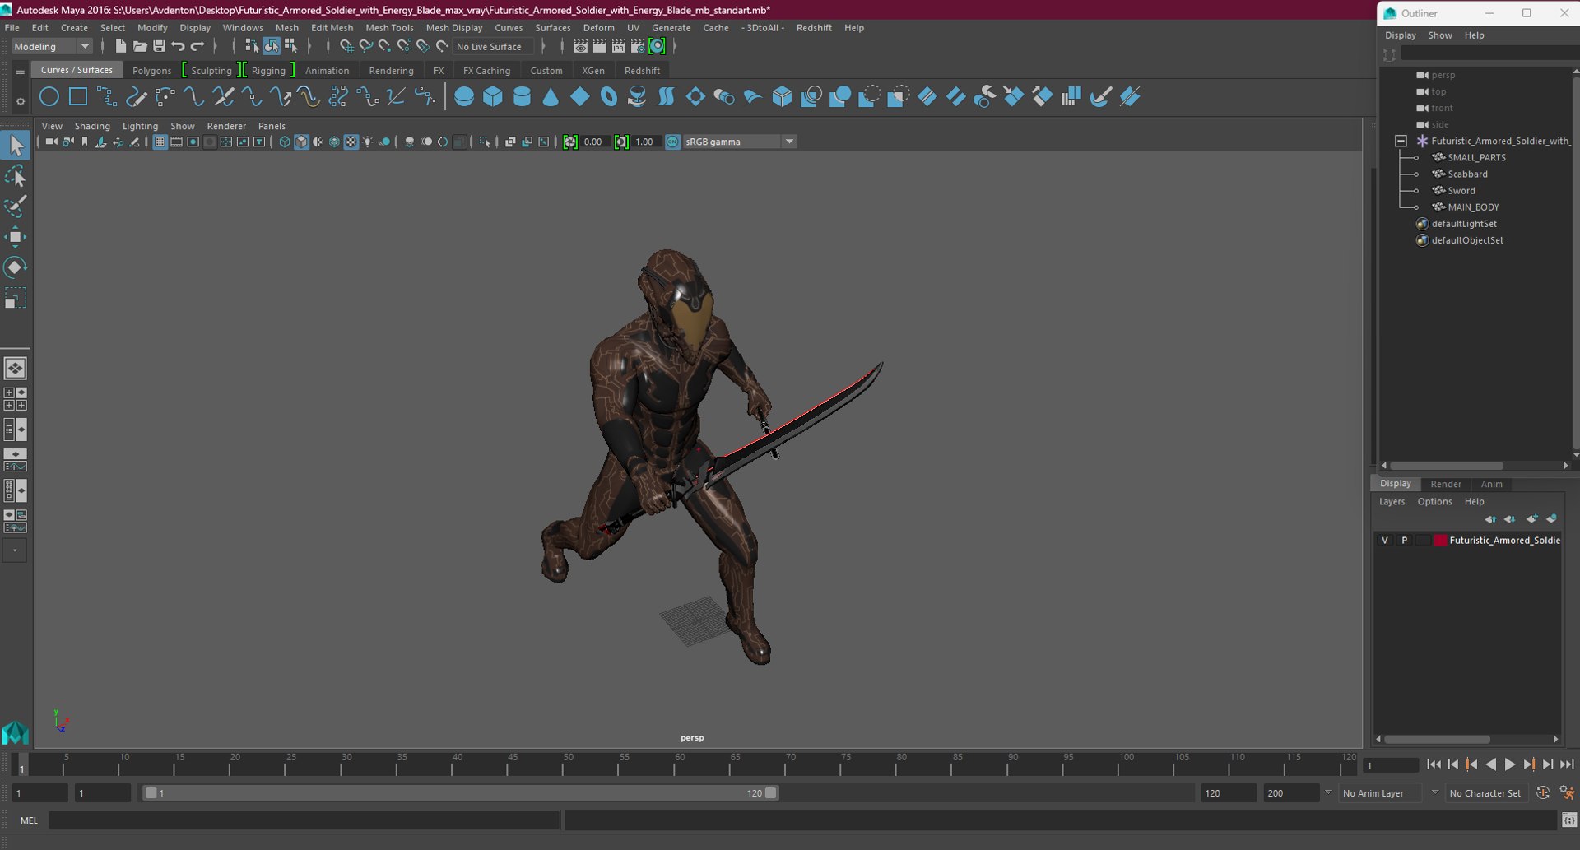Create a NURBS cube from shelf

coord(493,97)
